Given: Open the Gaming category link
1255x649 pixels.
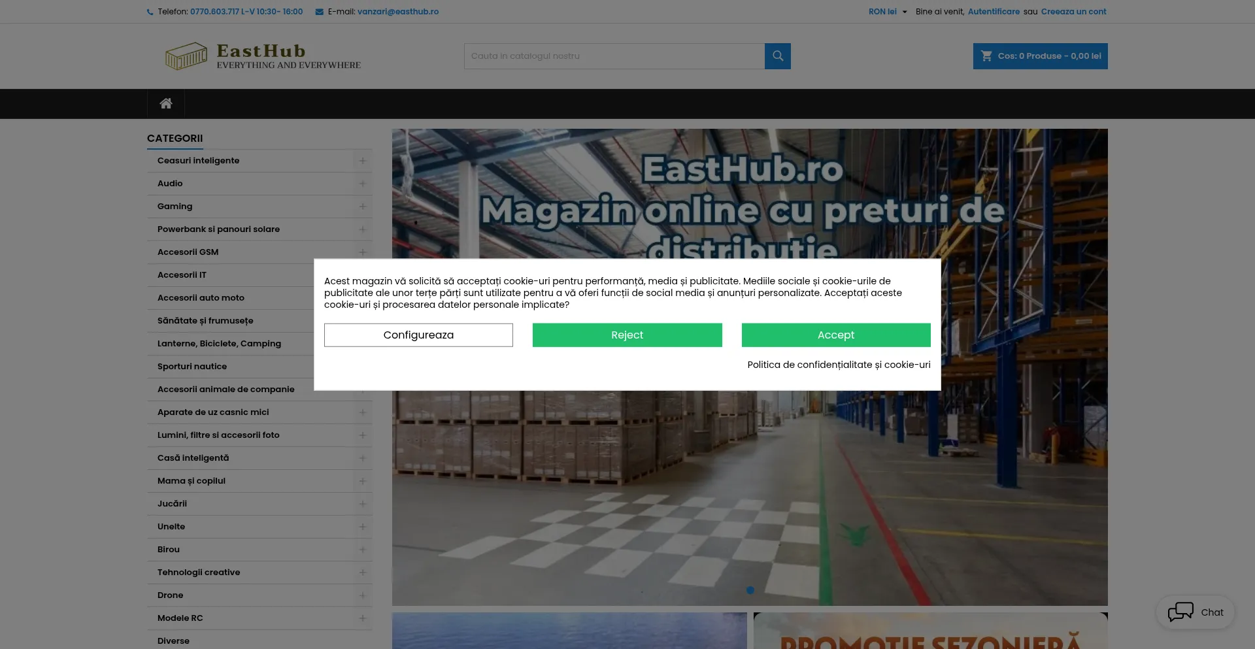Looking at the screenshot, I should tap(175, 207).
